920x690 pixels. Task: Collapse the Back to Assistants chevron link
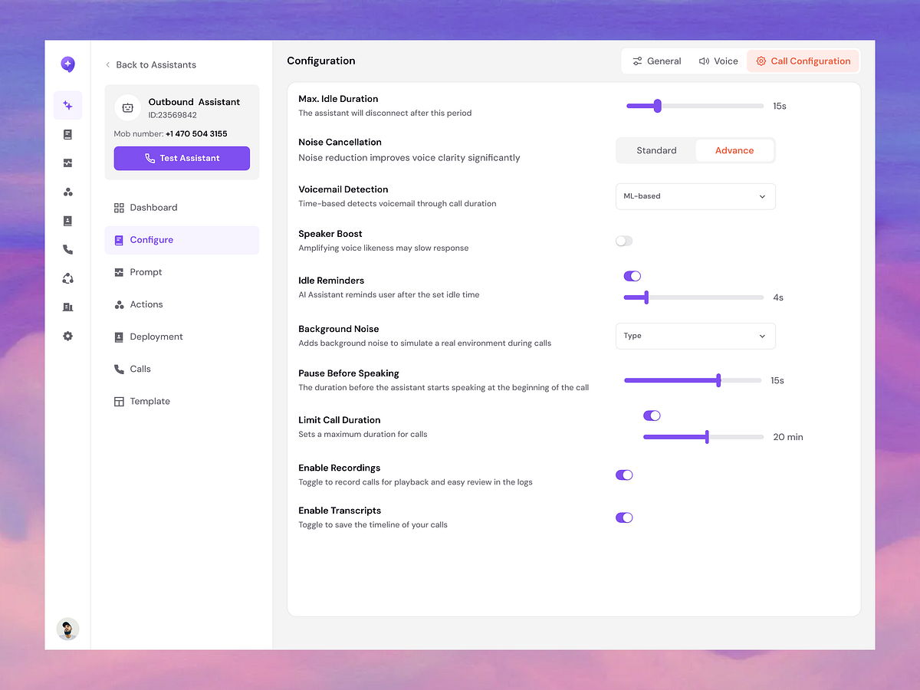(108, 64)
